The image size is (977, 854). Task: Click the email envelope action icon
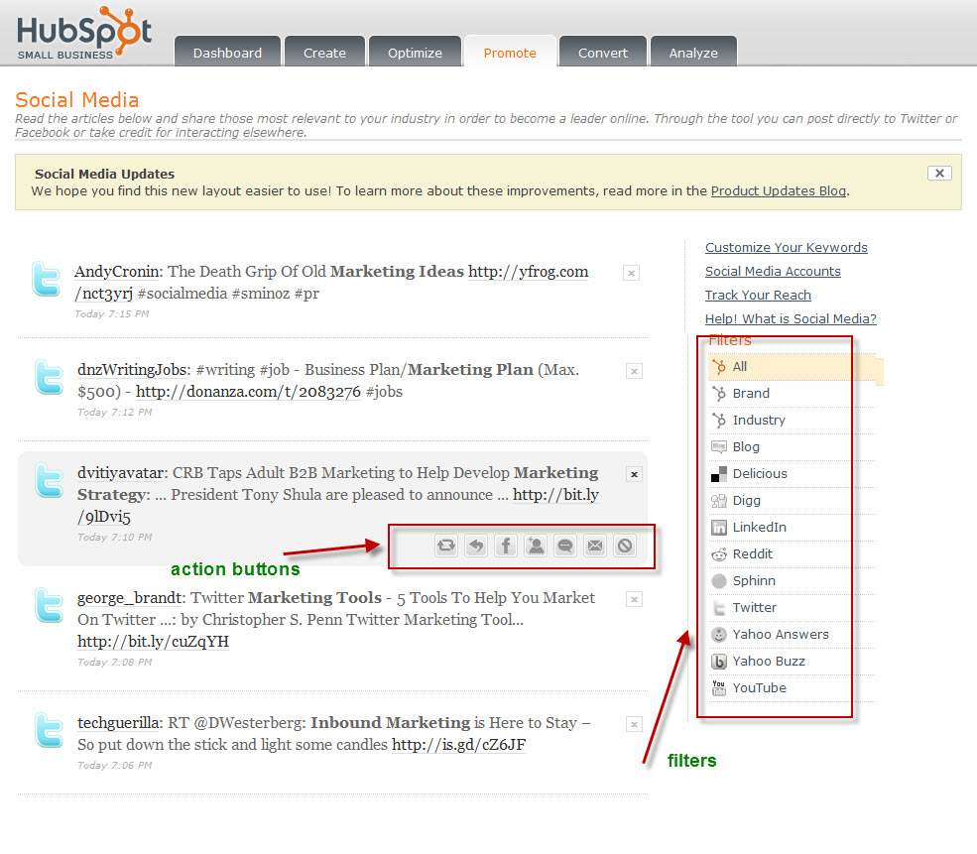[x=595, y=547]
